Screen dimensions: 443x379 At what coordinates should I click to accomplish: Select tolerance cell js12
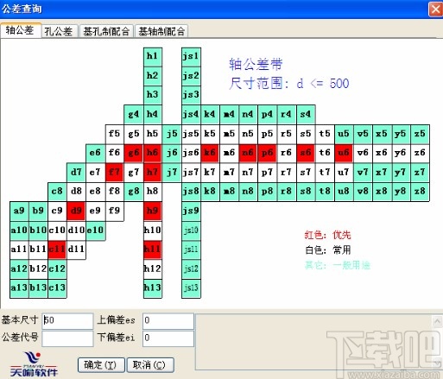pyautogui.click(x=191, y=269)
